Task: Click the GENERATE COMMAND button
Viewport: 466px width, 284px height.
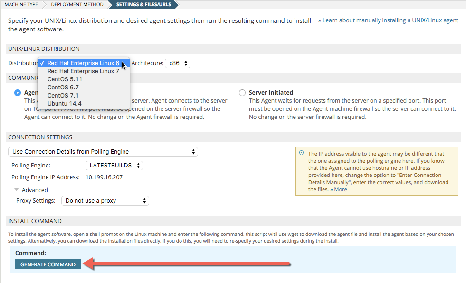Action: tap(48, 264)
